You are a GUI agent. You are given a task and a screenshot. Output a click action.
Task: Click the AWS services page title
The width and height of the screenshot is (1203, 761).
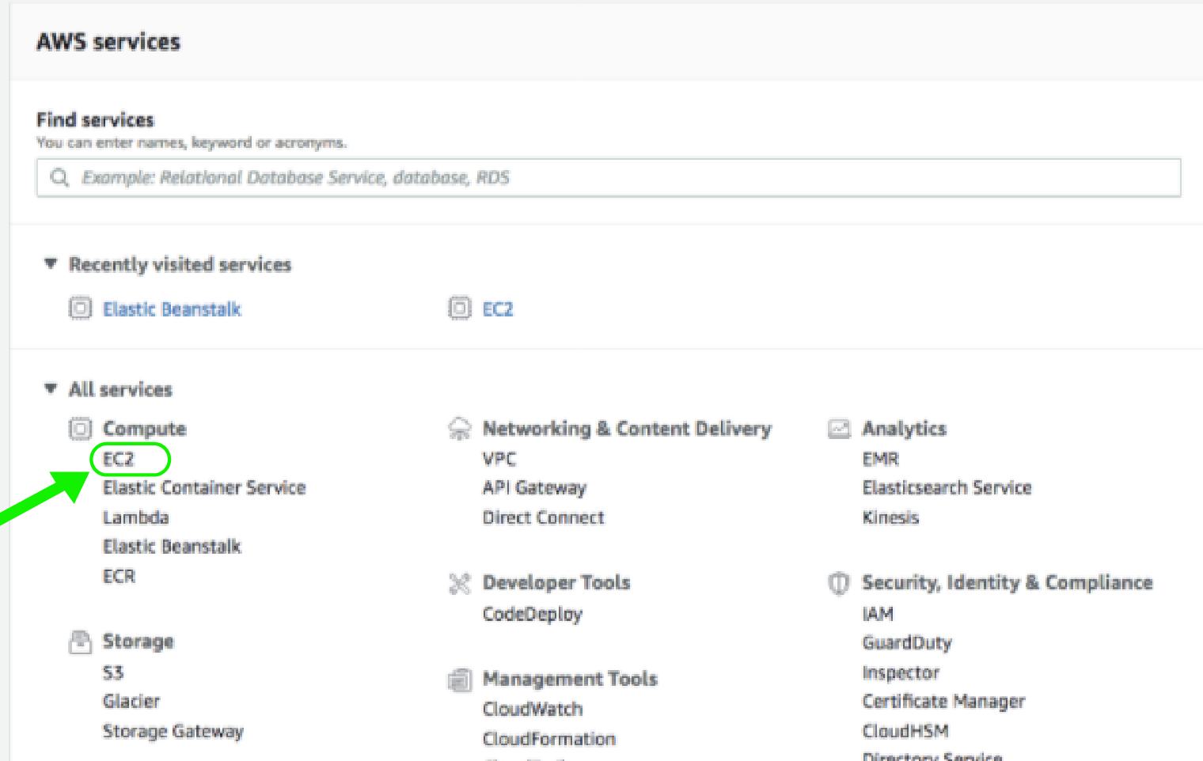coord(108,42)
